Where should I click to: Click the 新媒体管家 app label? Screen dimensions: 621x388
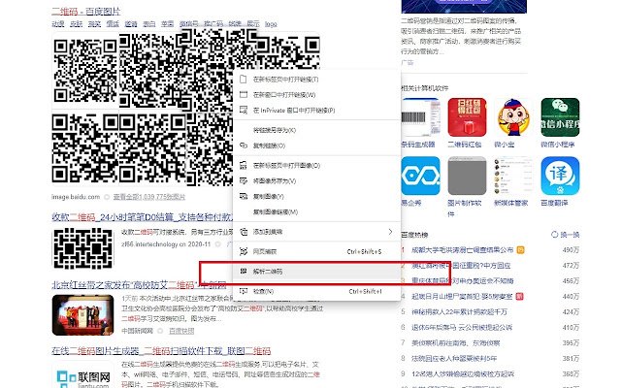coord(511,203)
